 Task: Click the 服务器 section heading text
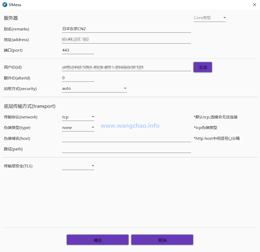click(11, 18)
